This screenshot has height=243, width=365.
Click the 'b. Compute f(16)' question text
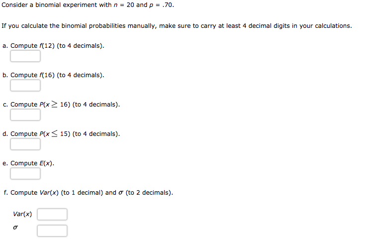point(53,75)
